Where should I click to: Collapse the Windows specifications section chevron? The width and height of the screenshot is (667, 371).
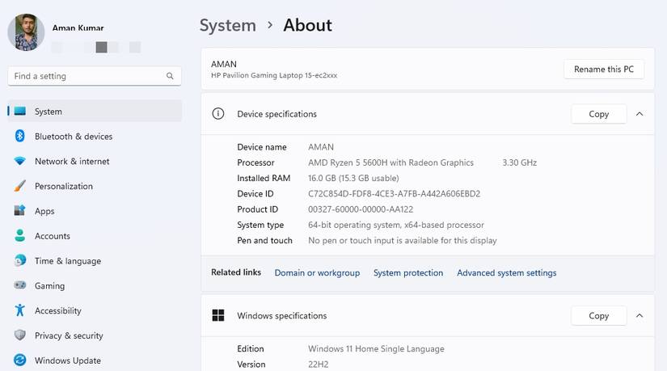pos(640,315)
